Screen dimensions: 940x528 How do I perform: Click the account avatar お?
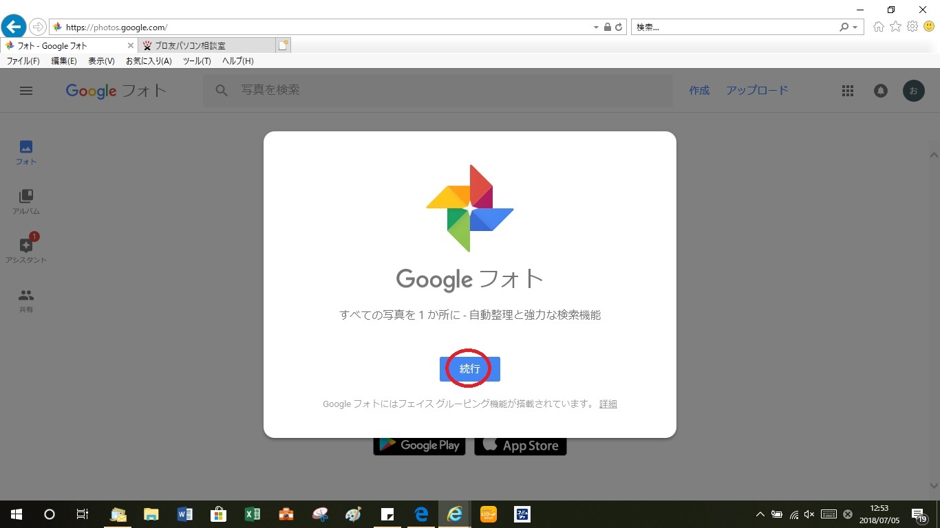[x=914, y=91]
